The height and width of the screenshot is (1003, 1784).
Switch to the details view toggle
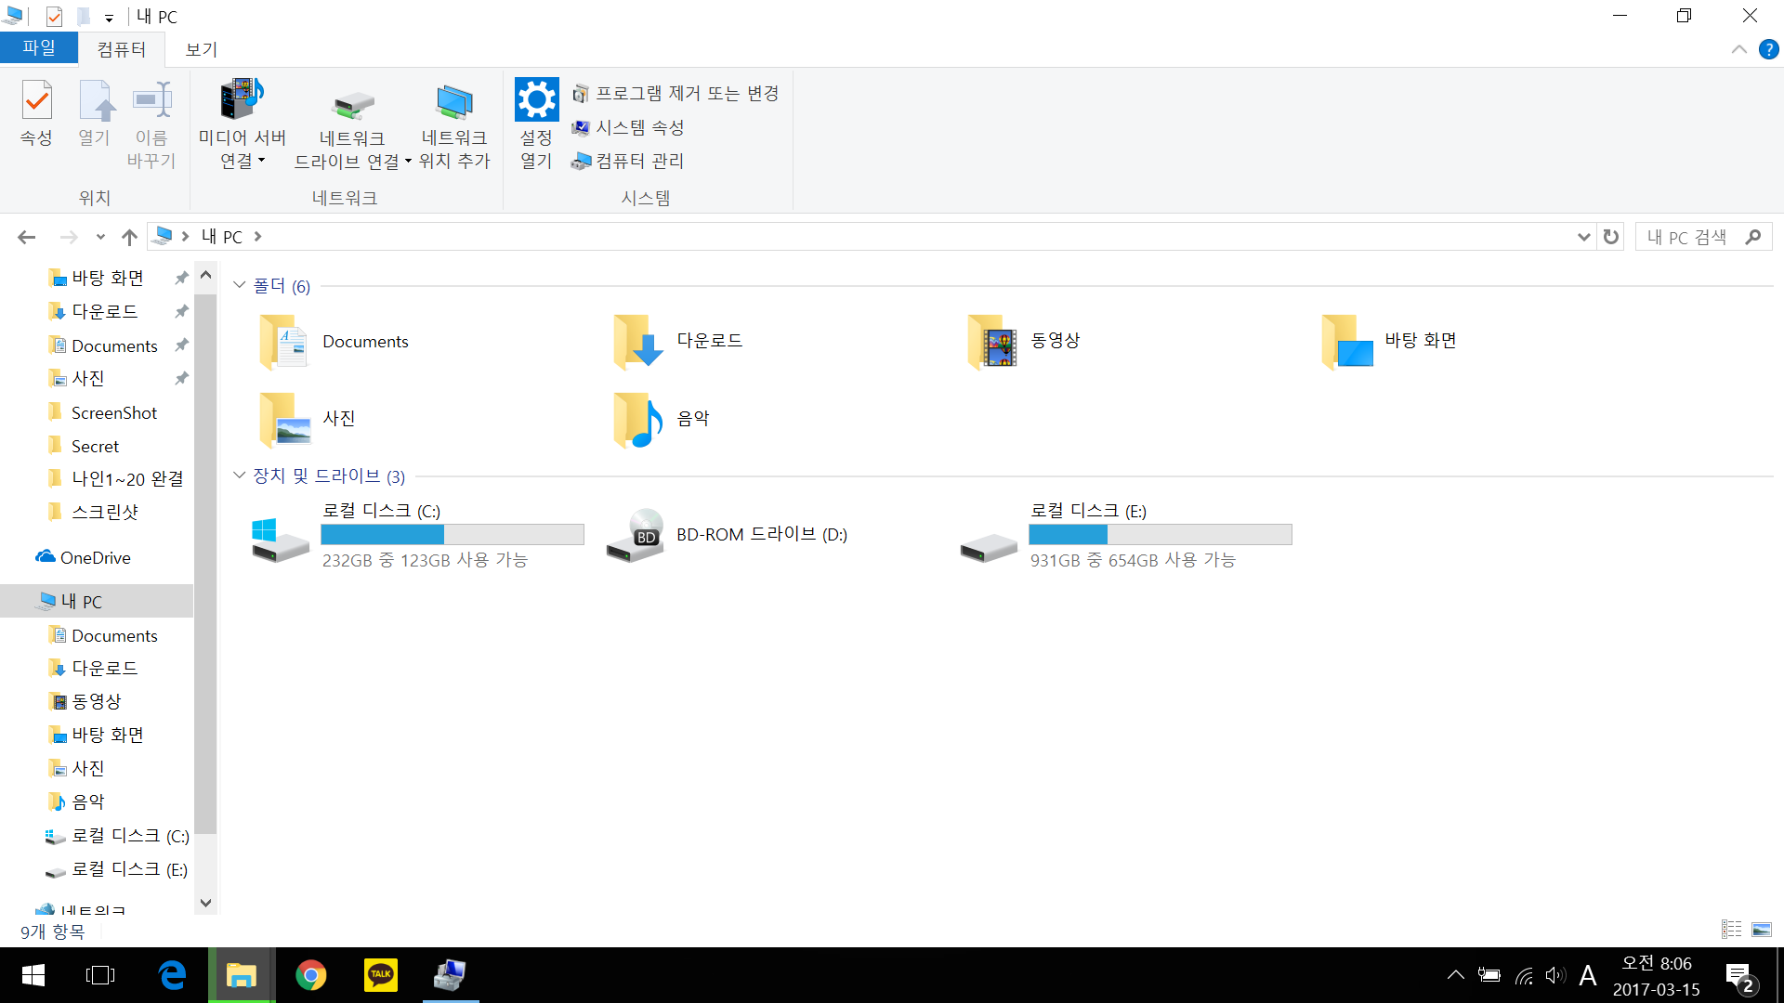[x=1731, y=929]
